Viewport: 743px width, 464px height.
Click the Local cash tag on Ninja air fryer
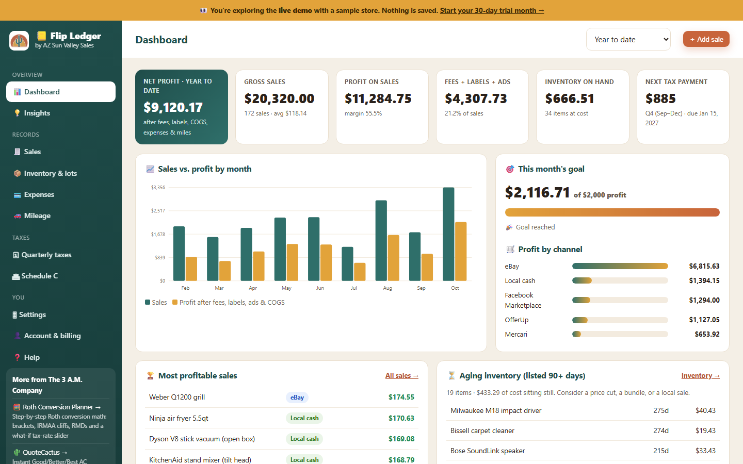click(x=304, y=418)
